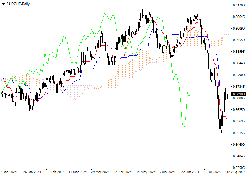Click the 0.54600 price axis label
Viewport: 247px width, 176px height.
pos(239,145)
